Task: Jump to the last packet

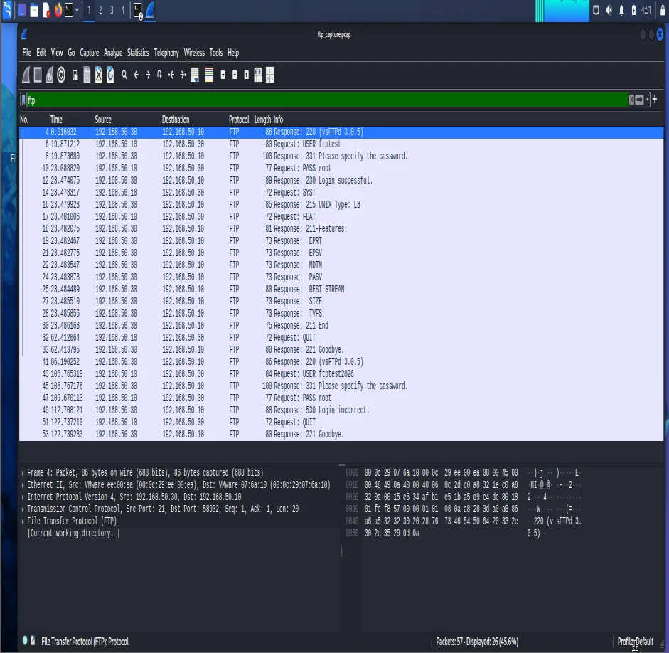Action: [183, 75]
